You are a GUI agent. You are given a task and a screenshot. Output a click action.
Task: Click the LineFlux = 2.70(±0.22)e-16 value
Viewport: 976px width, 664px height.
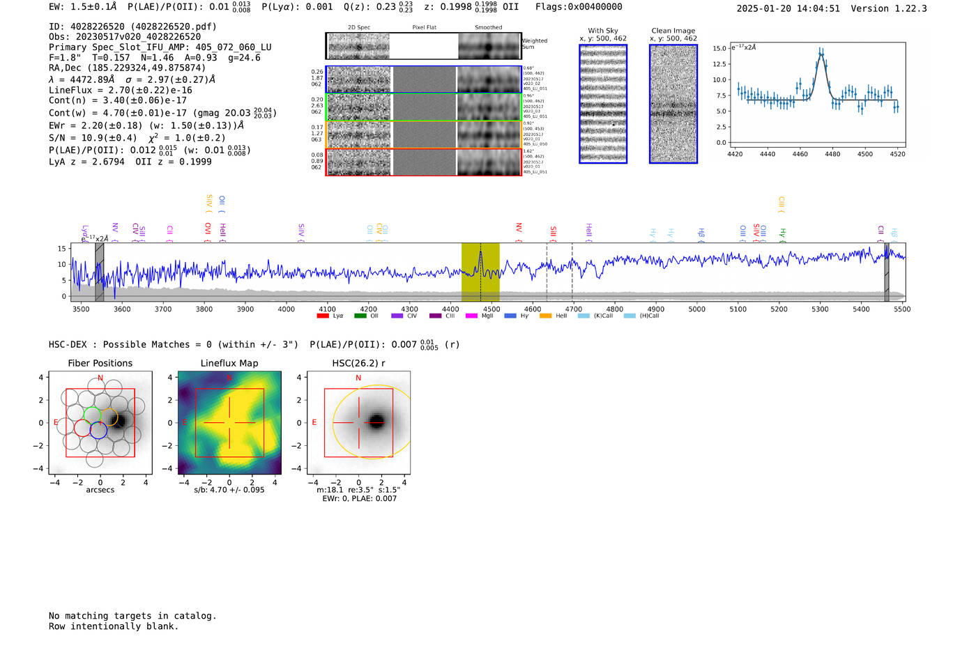pyautogui.click(x=121, y=91)
